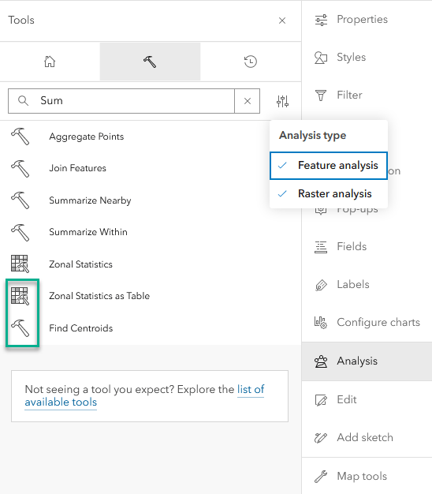Open Zonal Statistics as Table icon
Viewport: 432px width, 494px height.
pyautogui.click(x=20, y=296)
